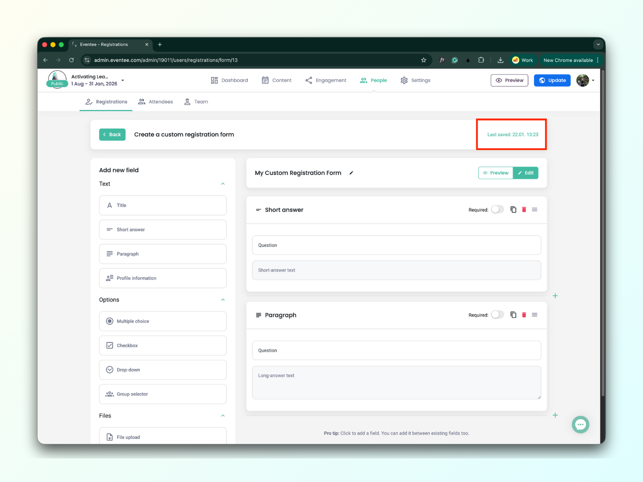Switch the form to Edit mode
Image resolution: width=643 pixels, height=482 pixels.
pyautogui.click(x=526, y=173)
